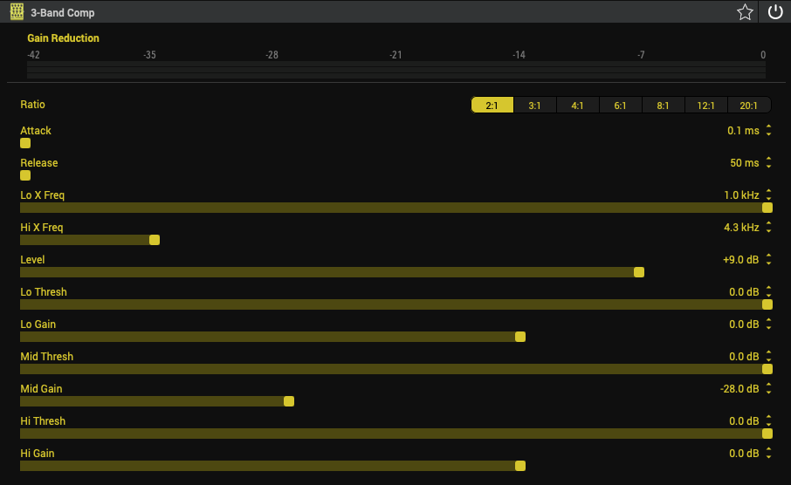Click the Hi X Freq stepper arrows

pos(768,228)
